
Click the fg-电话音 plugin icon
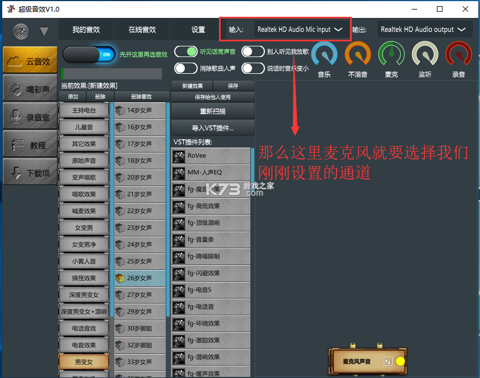(179, 308)
